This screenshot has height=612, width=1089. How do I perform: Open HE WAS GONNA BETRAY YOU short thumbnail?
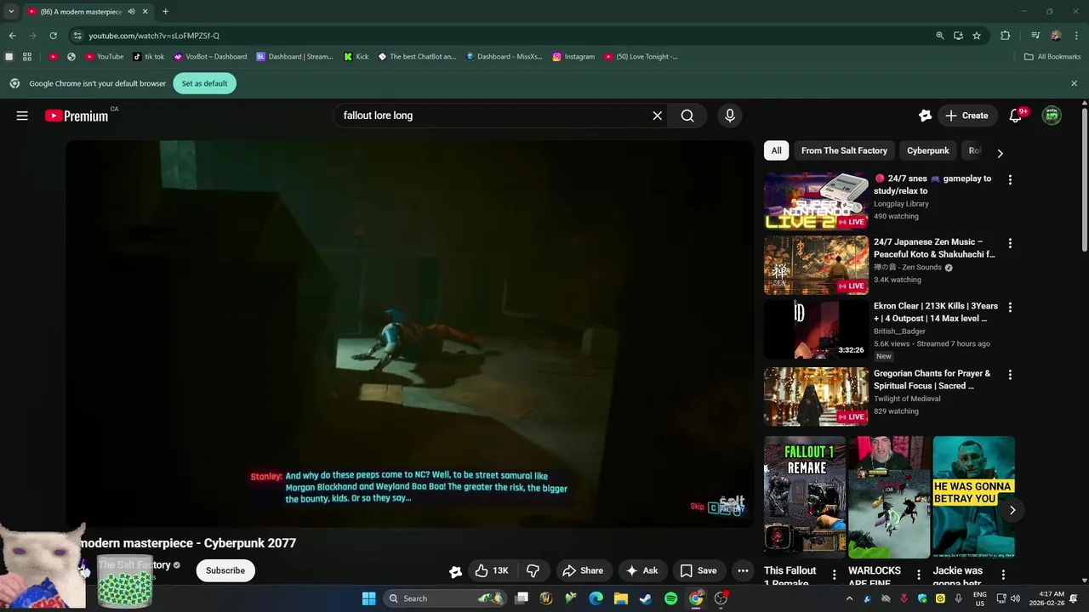(x=973, y=497)
